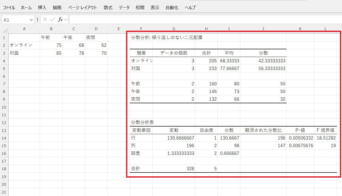Select row 14 header

pyautogui.click(x=4, y=138)
